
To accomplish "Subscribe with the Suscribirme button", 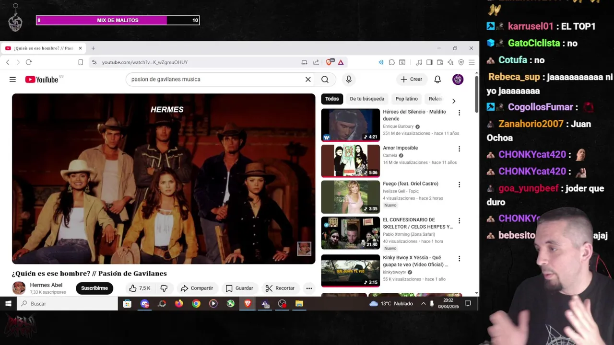I will 94,288.
